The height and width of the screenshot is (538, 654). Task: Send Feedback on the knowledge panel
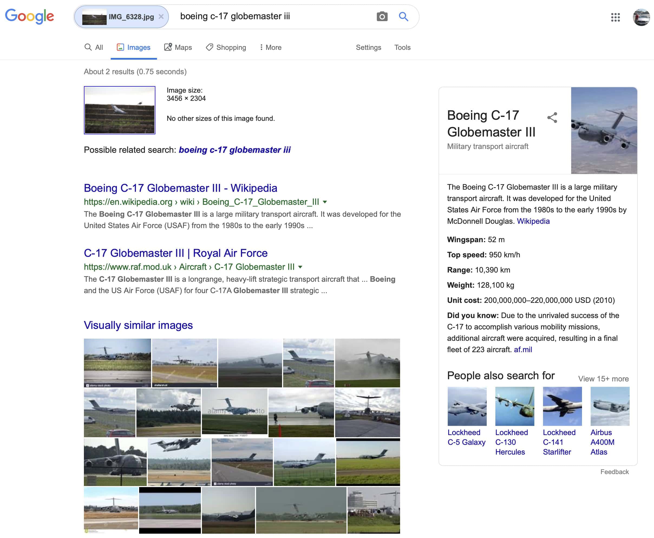tap(614, 472)
